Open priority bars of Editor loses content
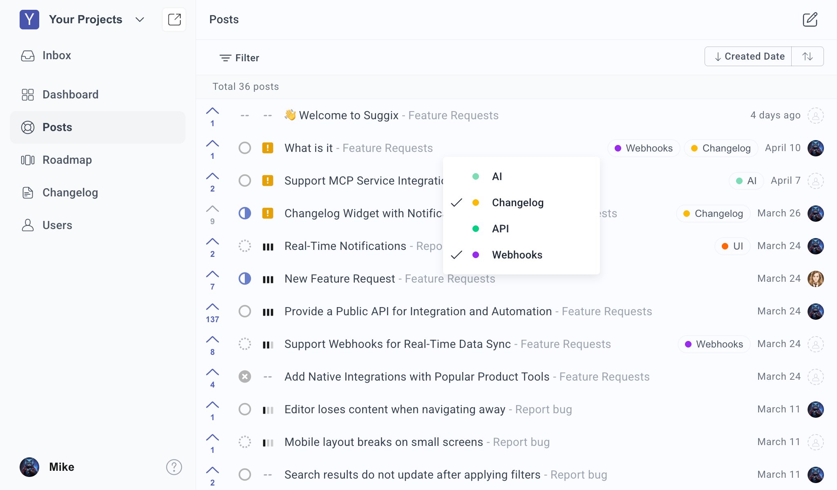 (268, 410)
